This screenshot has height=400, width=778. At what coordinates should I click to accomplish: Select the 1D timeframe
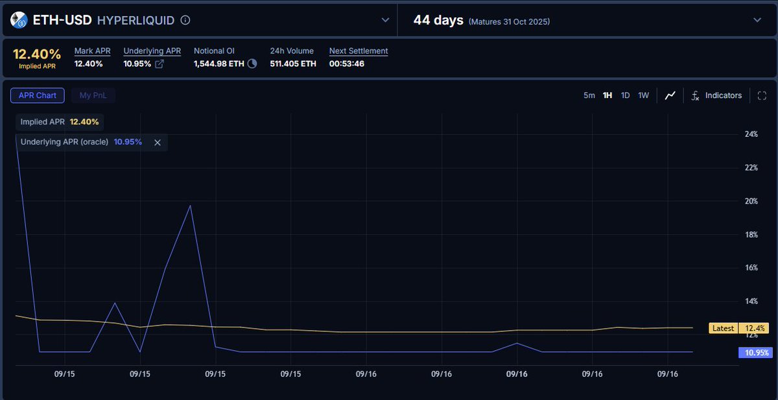(625, 95)
